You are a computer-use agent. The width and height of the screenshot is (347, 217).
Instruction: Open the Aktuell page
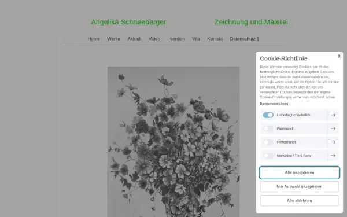point(134,39)
